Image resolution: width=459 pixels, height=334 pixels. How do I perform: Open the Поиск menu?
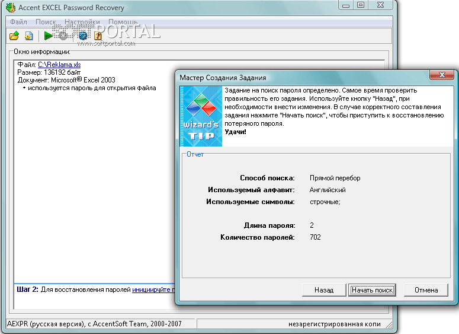46,22
